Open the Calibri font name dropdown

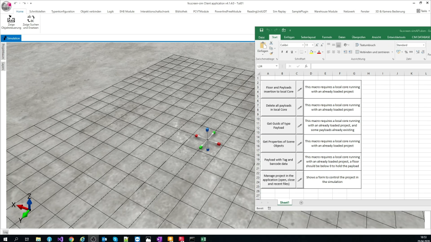[303, 45]
